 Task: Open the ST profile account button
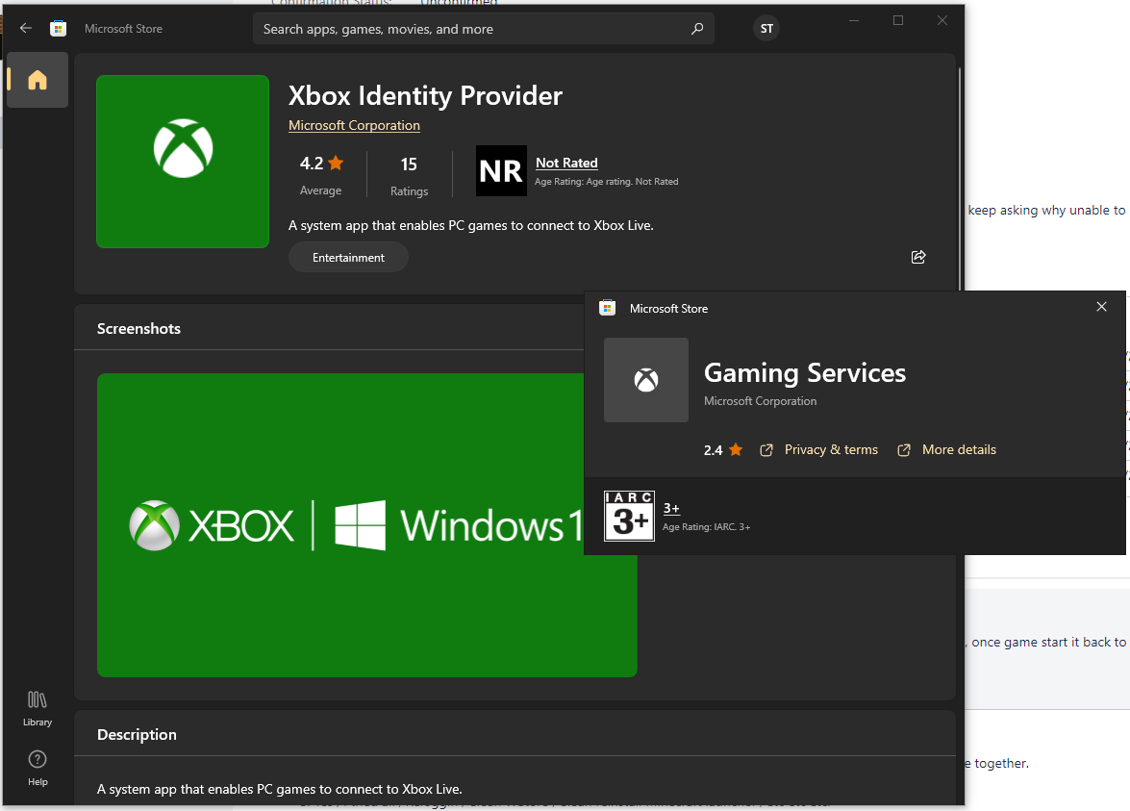tap(766, 28)
